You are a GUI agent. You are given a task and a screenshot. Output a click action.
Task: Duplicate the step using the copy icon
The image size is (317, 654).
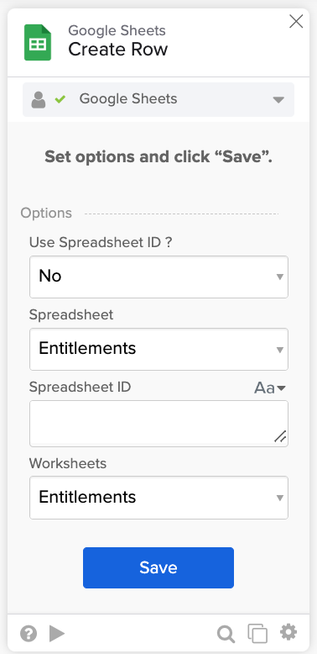click(x=257, y=634)
